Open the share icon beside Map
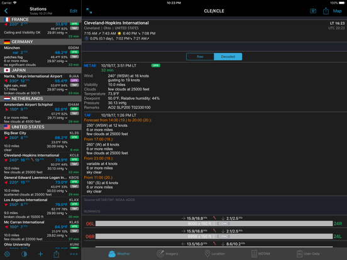This screenshot has height=260, width=347. pyautogui.click(x=326, y=11)
